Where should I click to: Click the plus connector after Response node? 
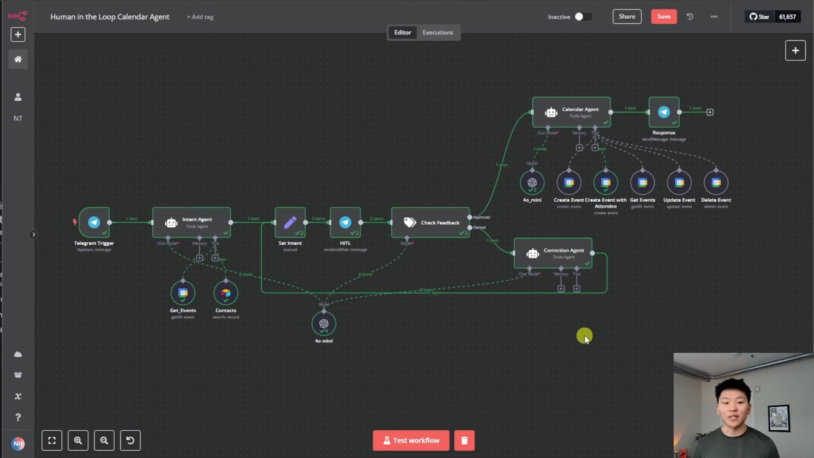click(710, 112)
